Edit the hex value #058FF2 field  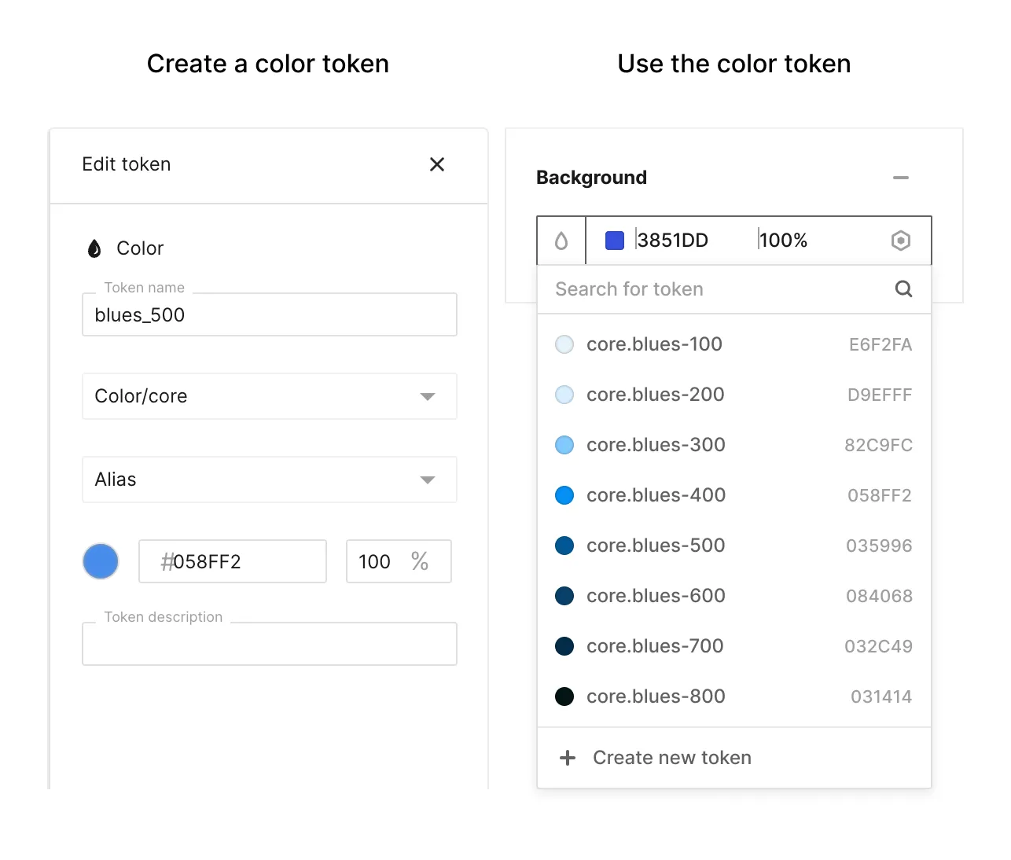tap(233, 561)
